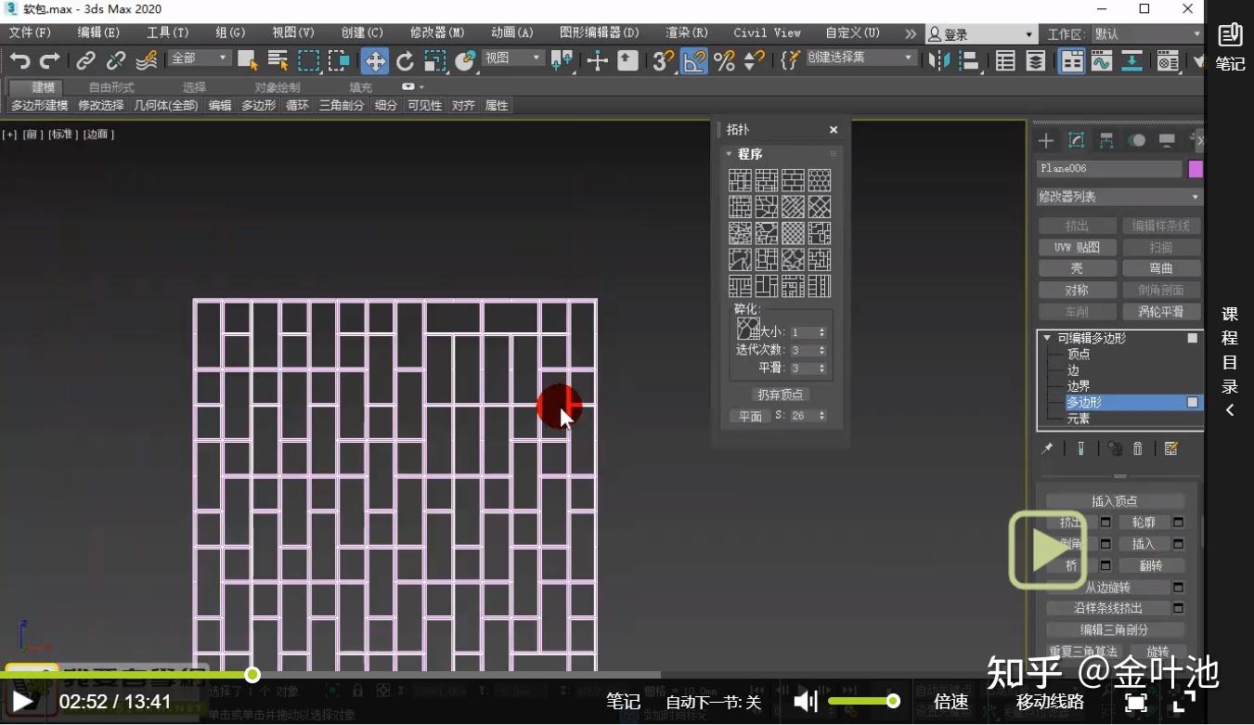Pick the rectangular selection region icon
Viewport: 1254px width, 725px height.
[308, 61]
